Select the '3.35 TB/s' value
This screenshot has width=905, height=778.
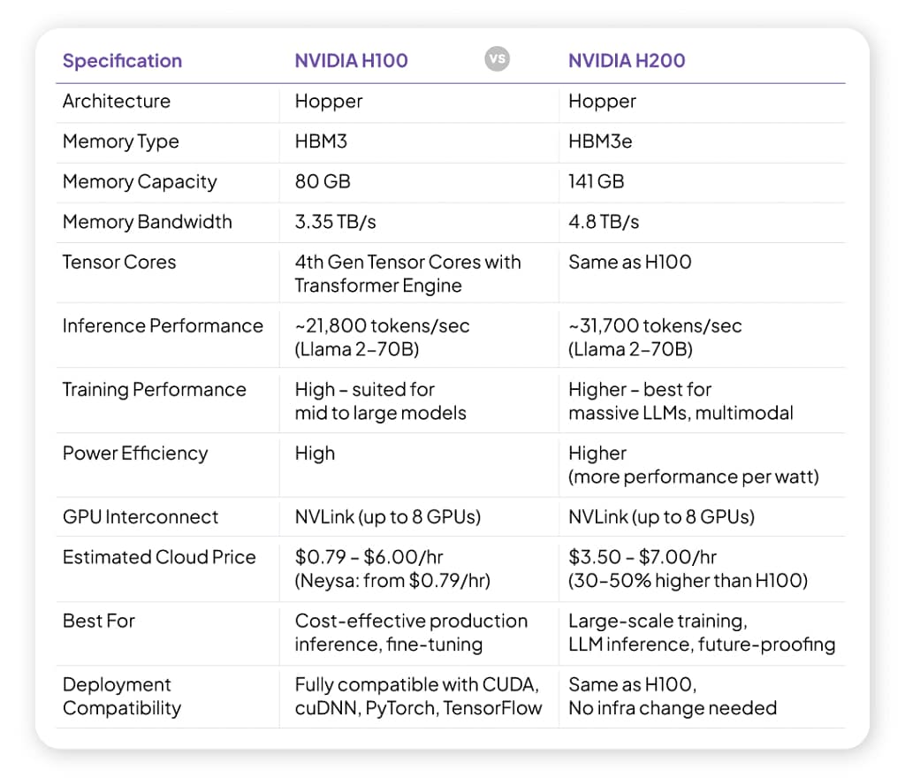click(x=335, y=222)
